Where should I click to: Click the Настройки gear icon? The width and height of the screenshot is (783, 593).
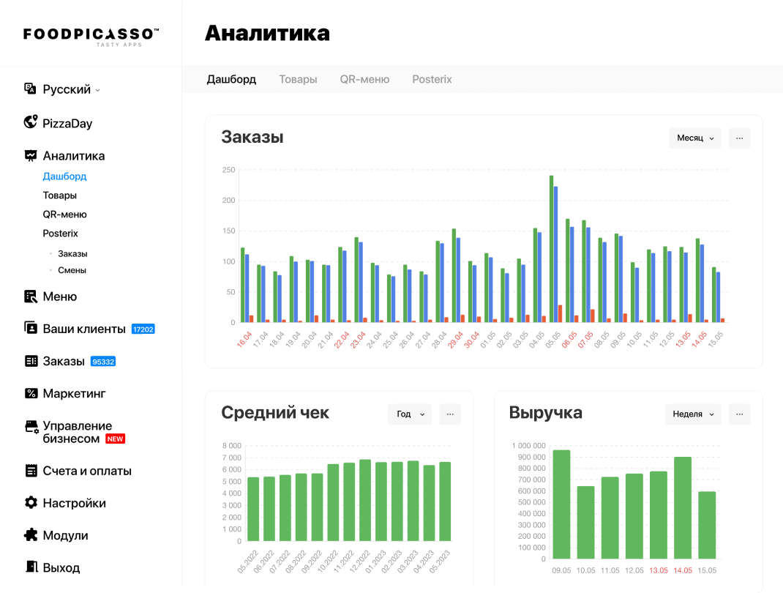coord(30,503)
